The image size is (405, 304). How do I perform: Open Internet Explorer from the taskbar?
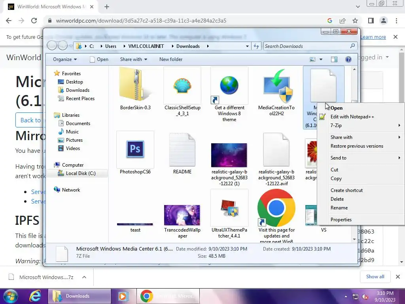[x=35, y=296]
